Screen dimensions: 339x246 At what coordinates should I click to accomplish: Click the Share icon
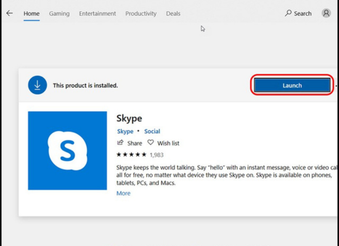(x=120, y=143)
